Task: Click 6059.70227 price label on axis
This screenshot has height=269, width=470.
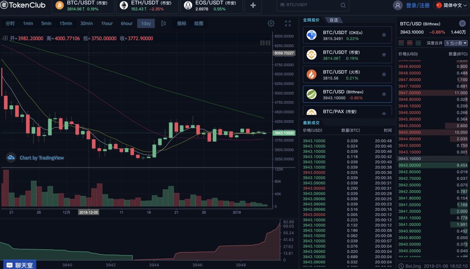Action: 284,53
